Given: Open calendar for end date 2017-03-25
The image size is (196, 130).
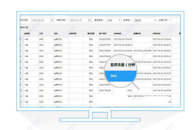Looking at the screenshot, I should [90, 20].
